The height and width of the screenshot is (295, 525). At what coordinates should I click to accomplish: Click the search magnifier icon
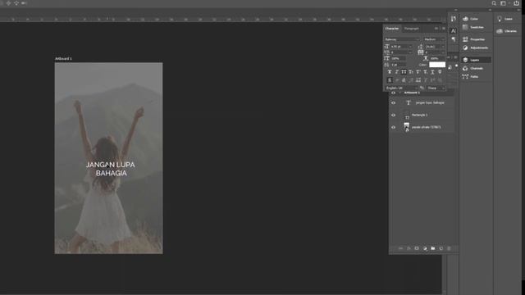(x=494, y=3)
